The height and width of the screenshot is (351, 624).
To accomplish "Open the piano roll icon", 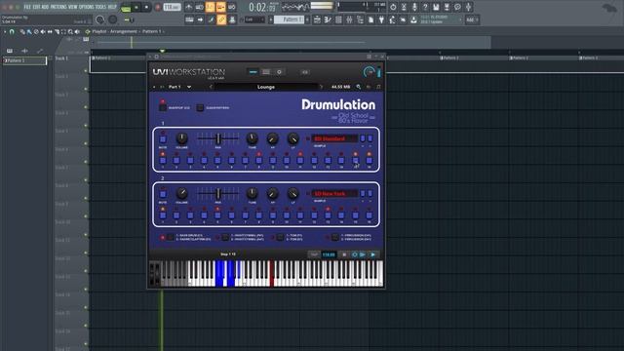I will click(x=328, y=19).
